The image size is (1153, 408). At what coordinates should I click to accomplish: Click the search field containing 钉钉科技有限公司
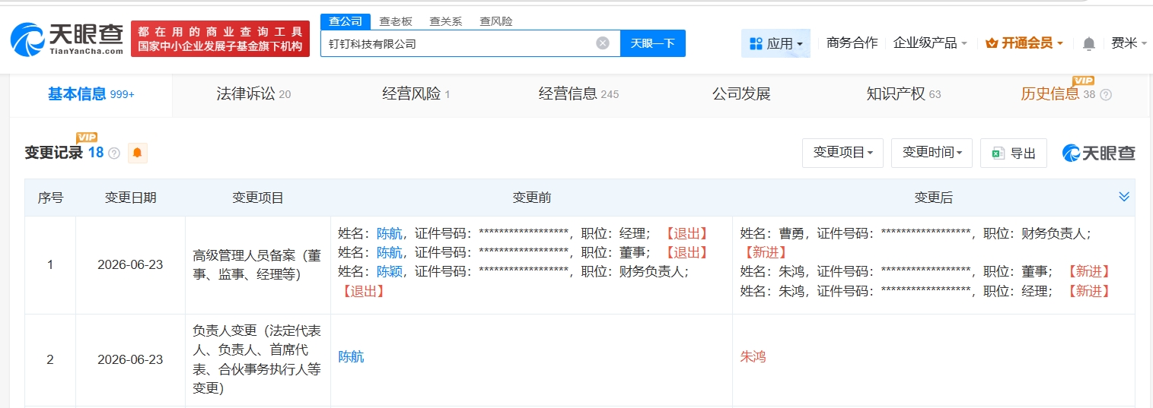click(x=470, y=43)
